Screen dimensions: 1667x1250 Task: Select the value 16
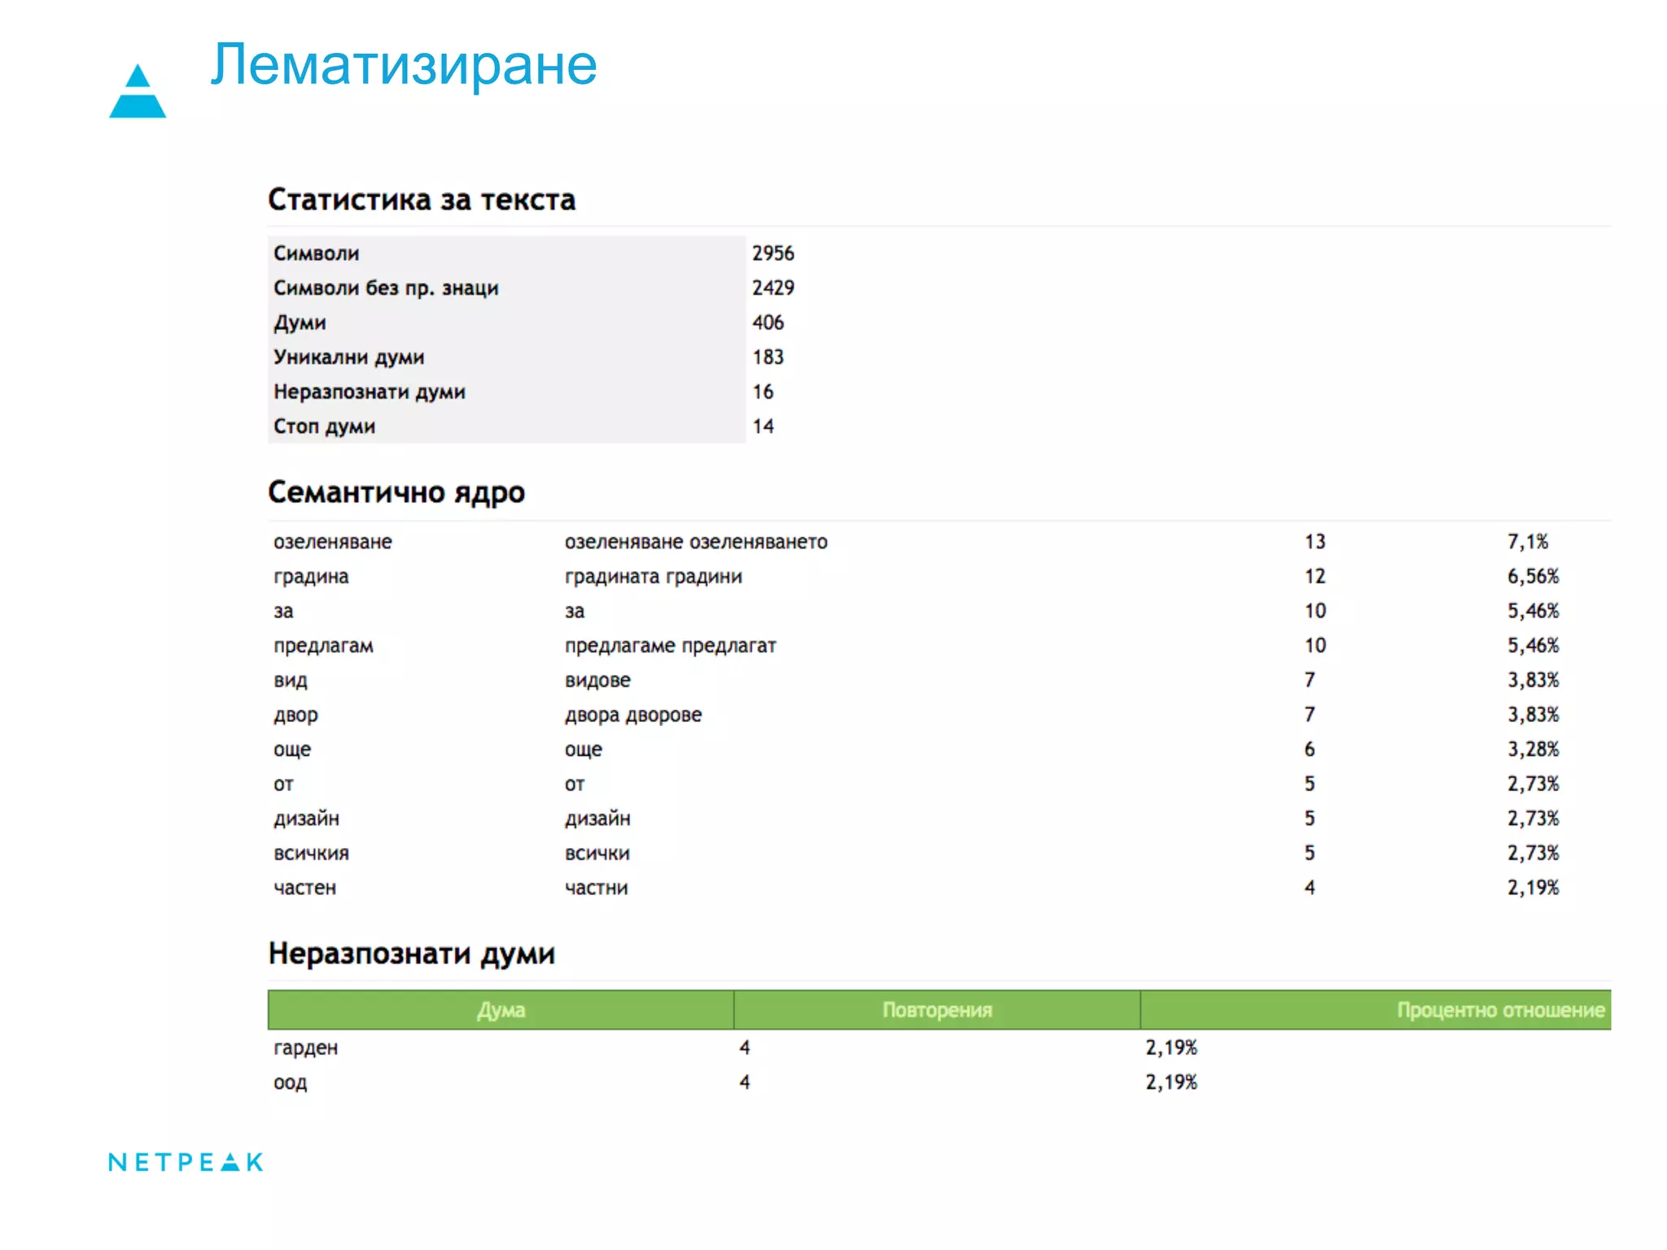tap(763, 391)
